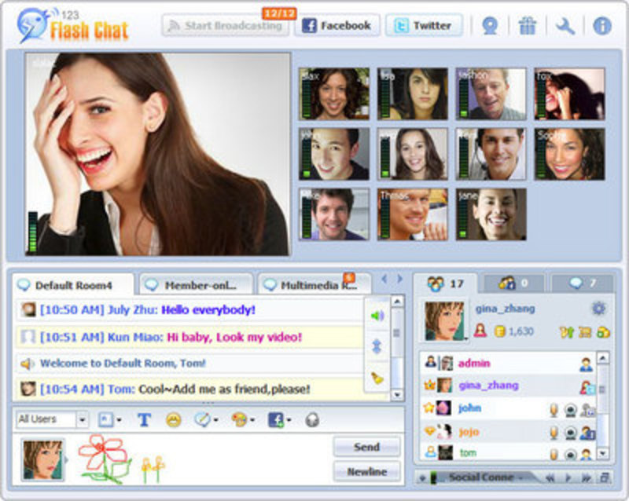This screenshot has height=501, width=629.
Task: Open the smiley emoticon picker
Action: 173,420
